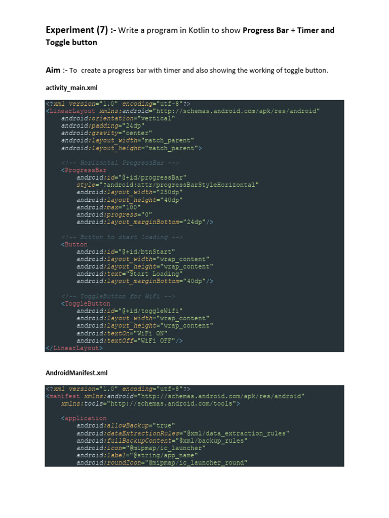This screenshot has height=518, width=389.
Task: Click the Button tag in code
Action: tap(74, 244)
